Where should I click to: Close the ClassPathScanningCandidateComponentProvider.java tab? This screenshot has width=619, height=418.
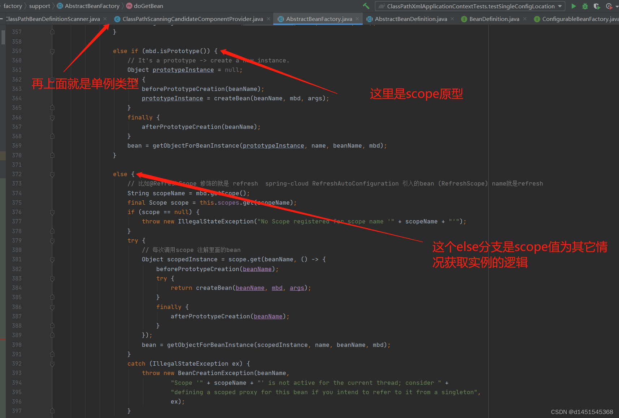pyautogui.click(x=268, y=19)
